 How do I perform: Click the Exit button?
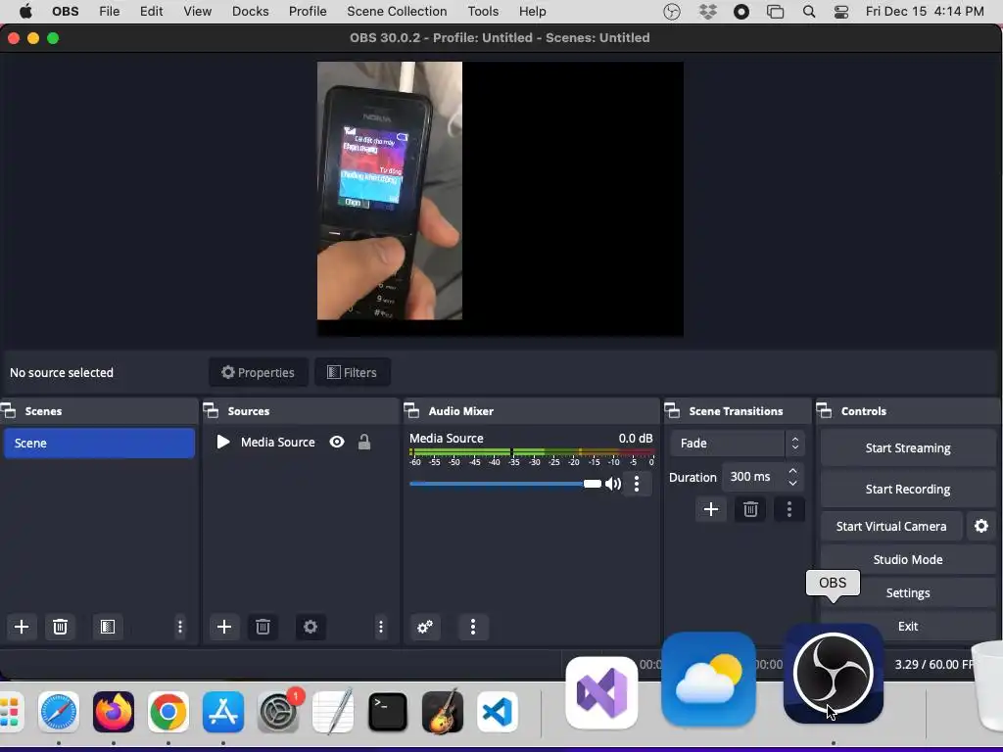pos(908,626)
